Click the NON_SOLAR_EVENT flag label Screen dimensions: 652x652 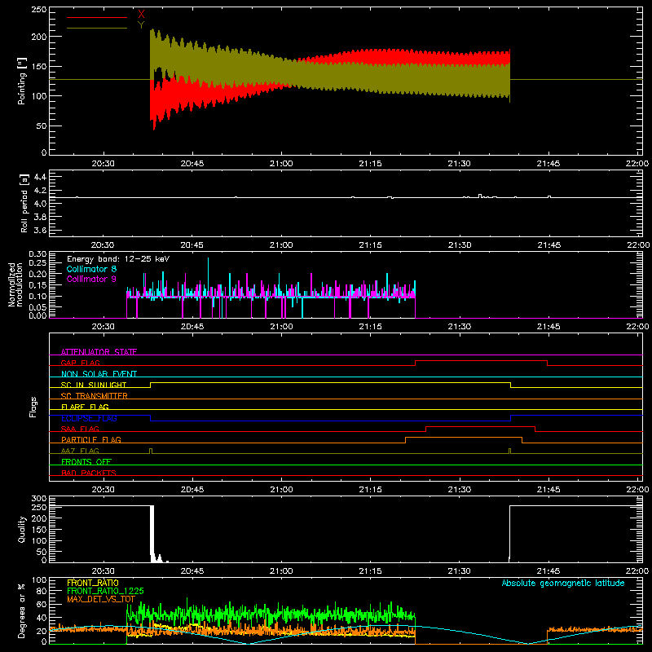99,374
